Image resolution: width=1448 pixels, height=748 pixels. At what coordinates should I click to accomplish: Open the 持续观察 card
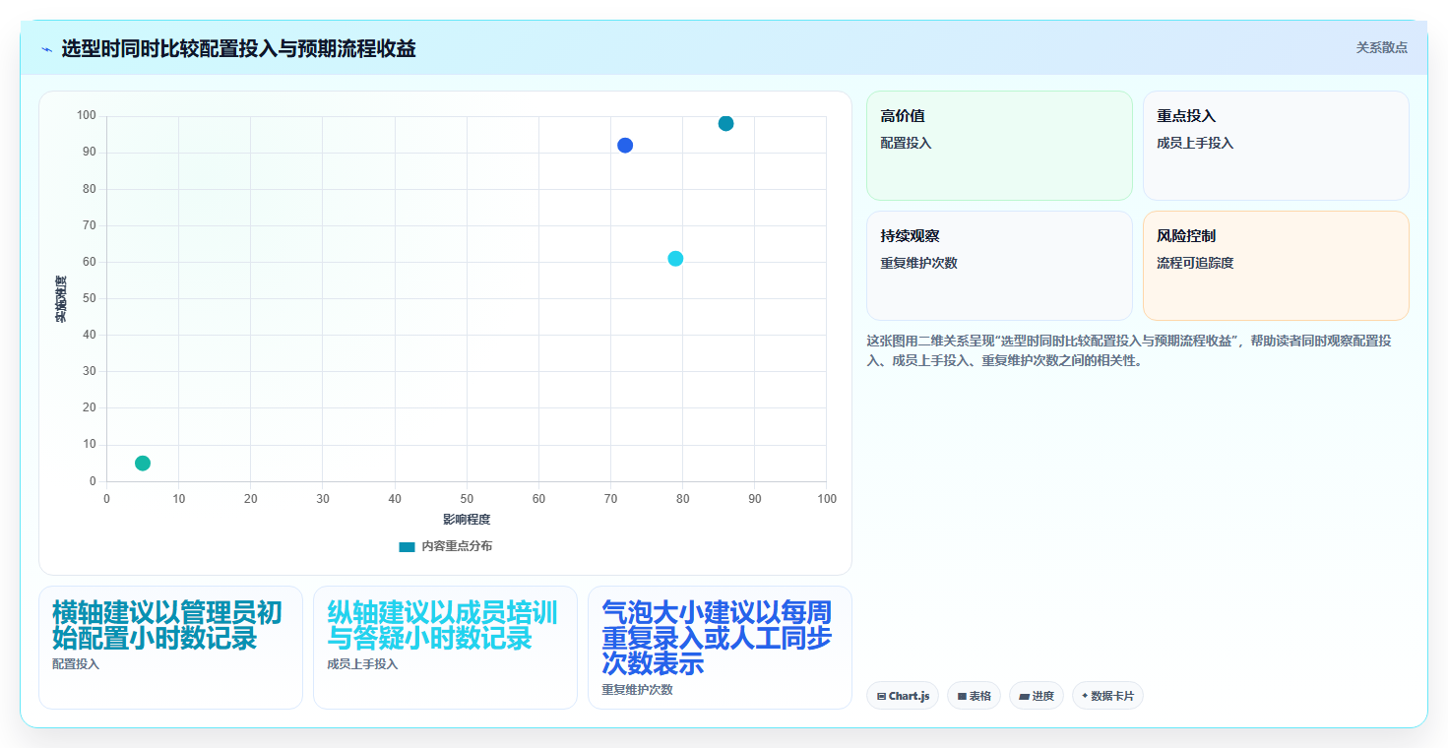(x=999, y=266)
